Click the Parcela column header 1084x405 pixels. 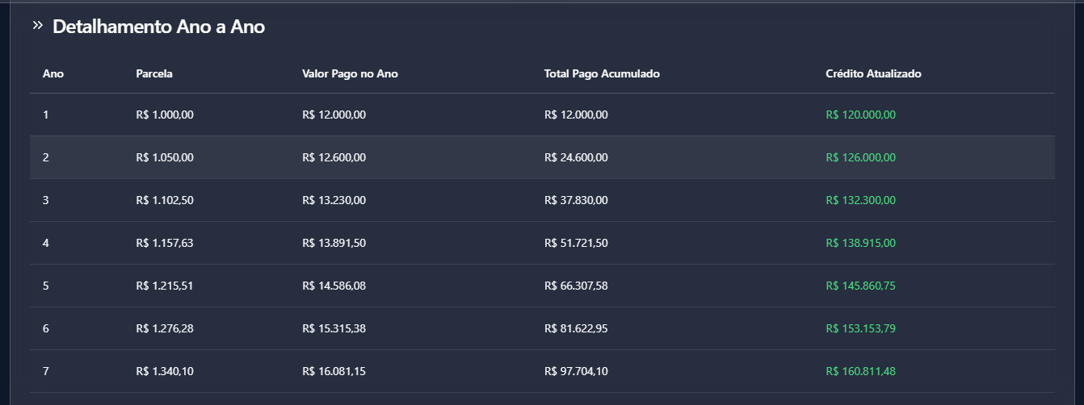coord(154,73)
